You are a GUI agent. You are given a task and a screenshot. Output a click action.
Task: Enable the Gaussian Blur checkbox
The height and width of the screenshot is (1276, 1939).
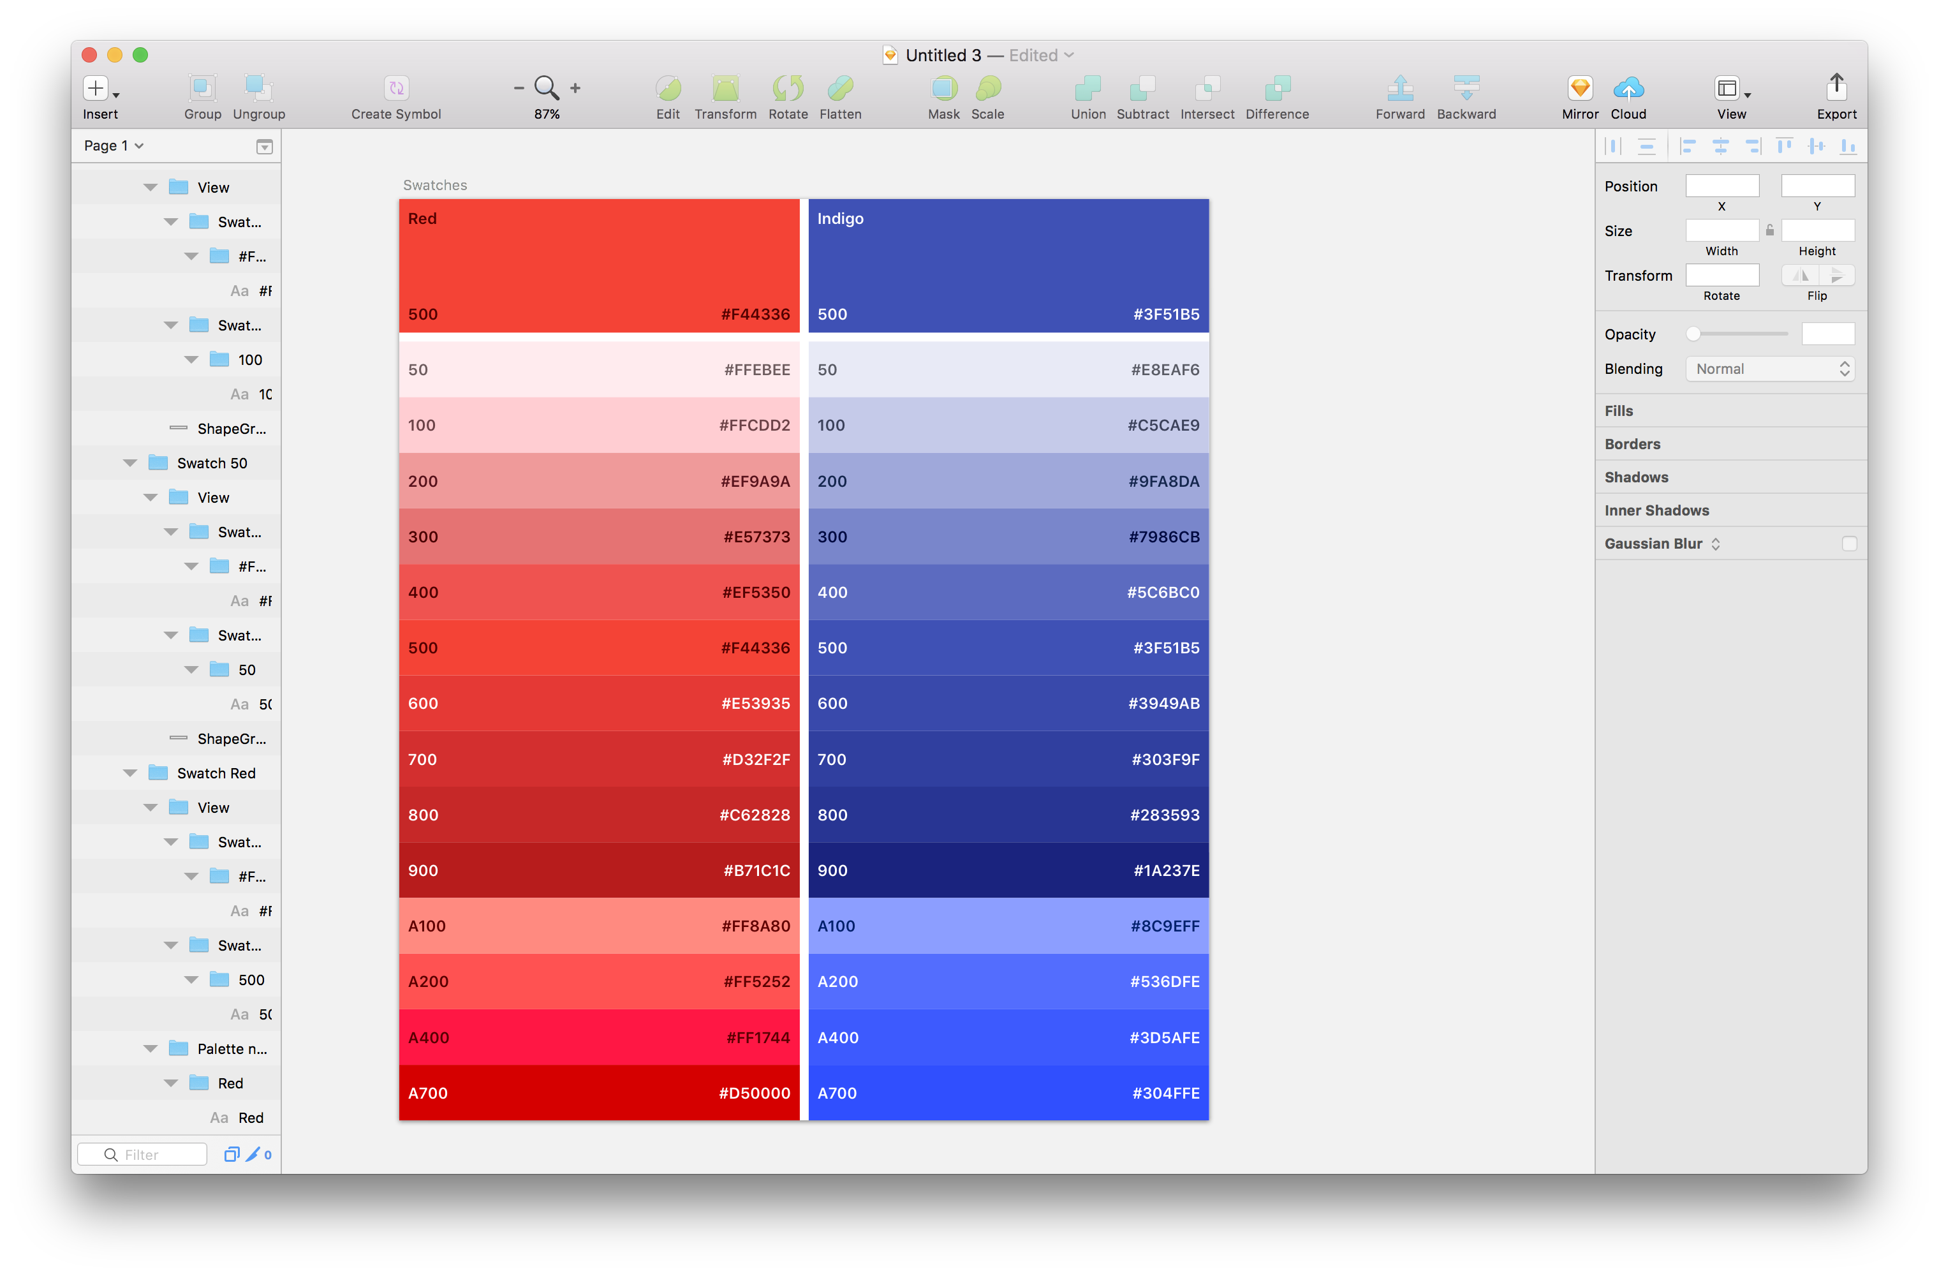click(x=1848, y=544)
